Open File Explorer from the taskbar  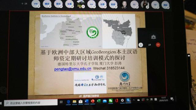(x=74, y=102)
